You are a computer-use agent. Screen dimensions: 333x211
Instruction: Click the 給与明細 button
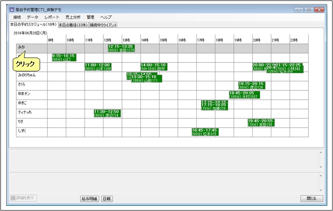[x=89, y=199]
